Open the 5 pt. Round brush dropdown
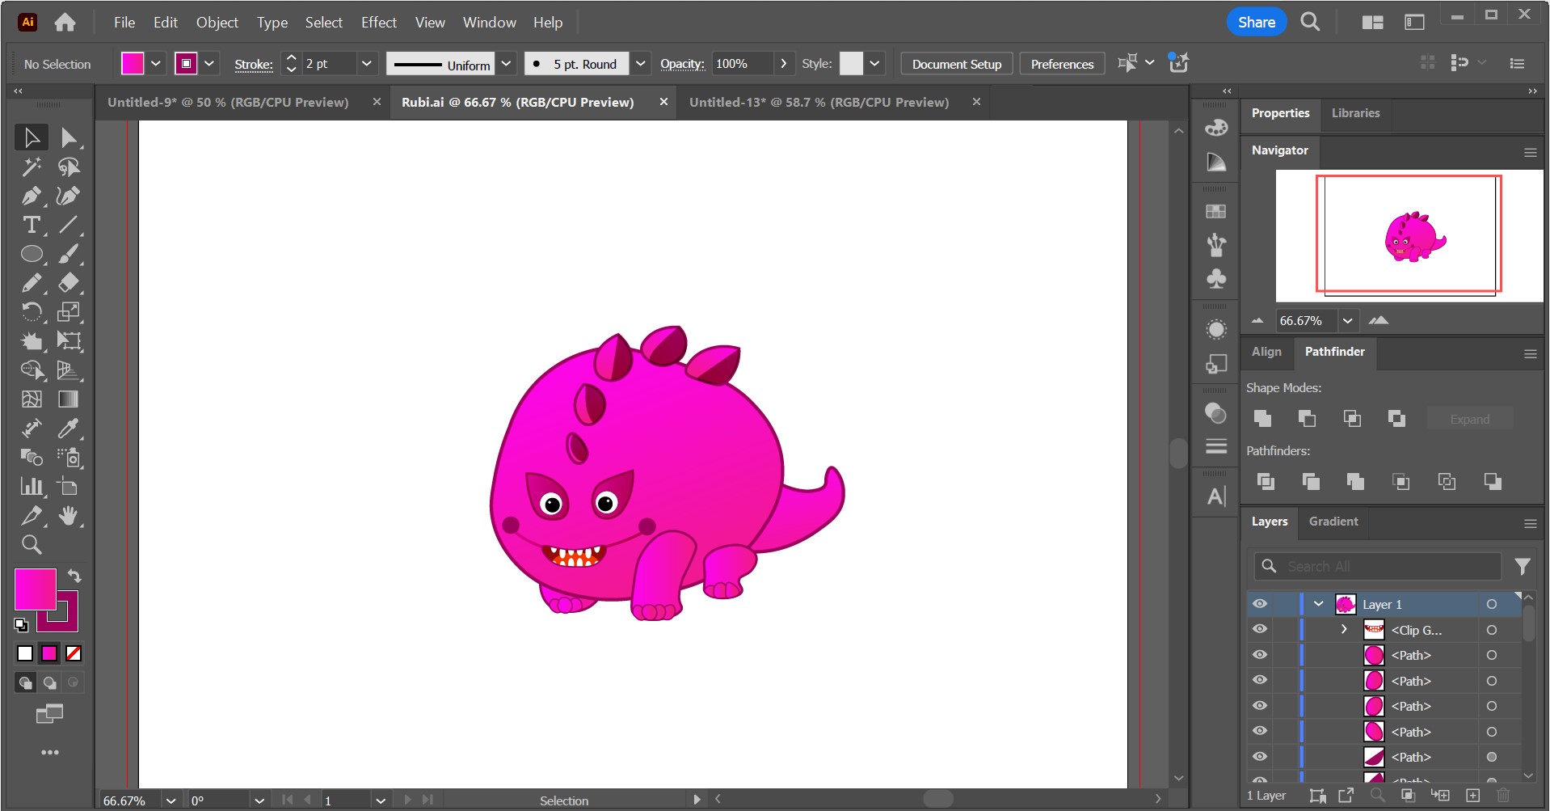 (640, 63)
